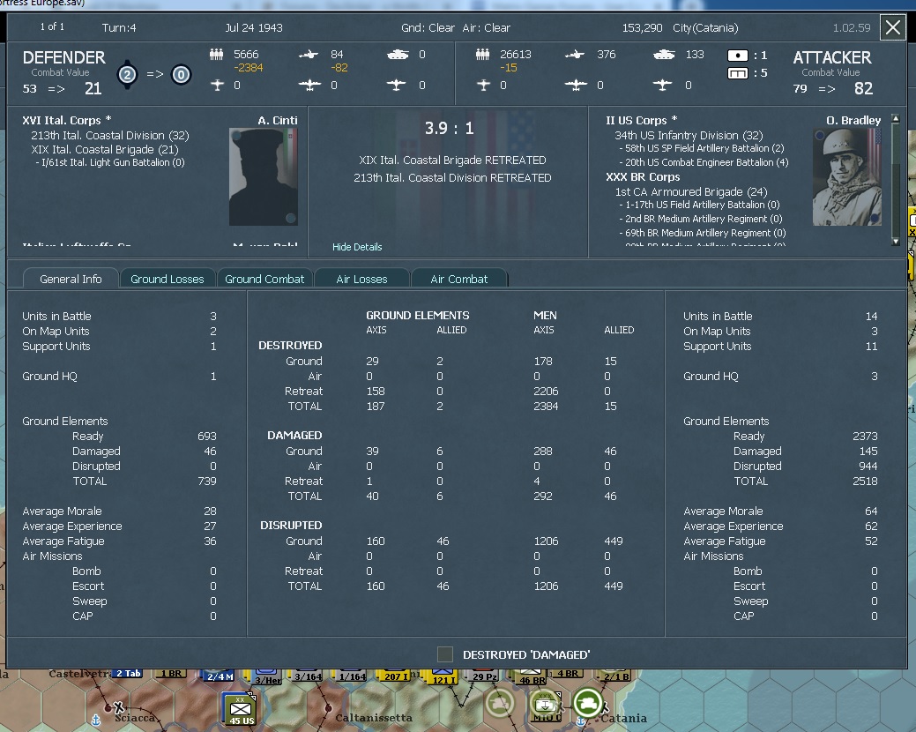The width and height of the screenshot is (916, 732).
Task: Click the Hide Details link
Action: (x=356, y=247)
